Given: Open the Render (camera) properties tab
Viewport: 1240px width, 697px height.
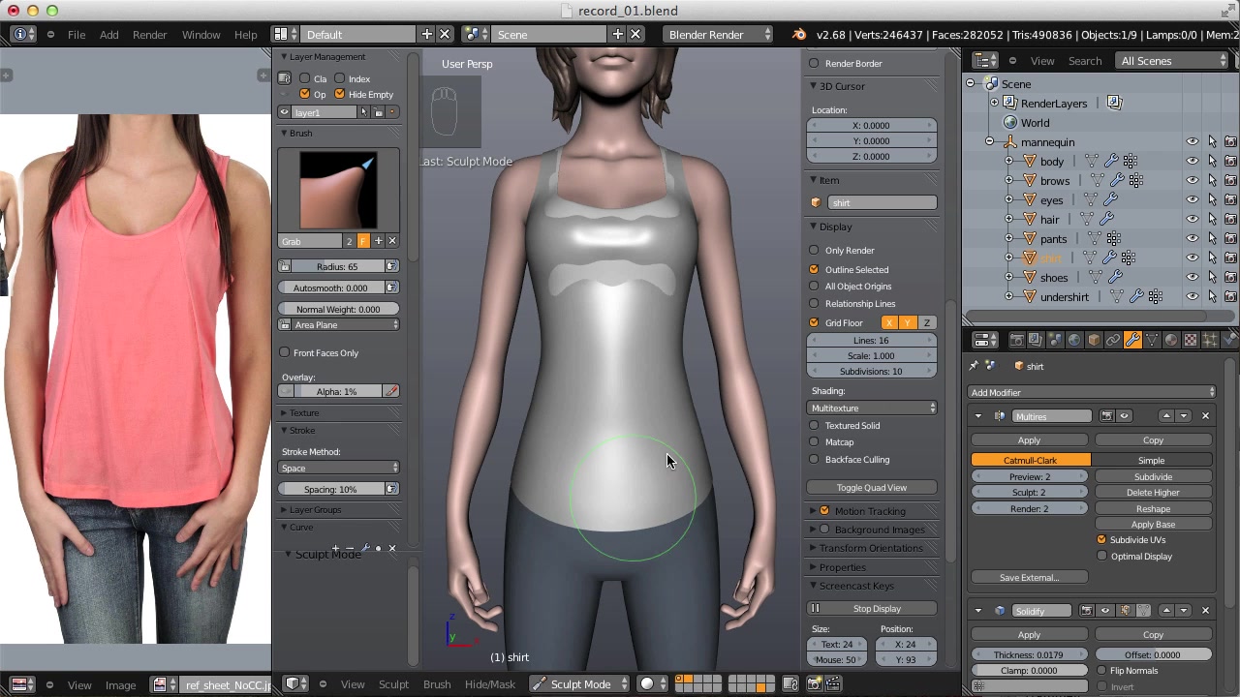Looking at the screenshot, I should (1016, 340).
